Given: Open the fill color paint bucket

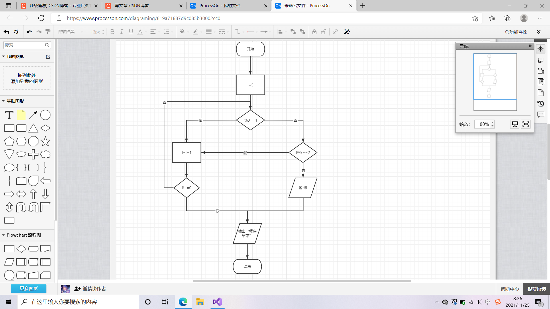Looking at the screenshot, I should point(182,32).
